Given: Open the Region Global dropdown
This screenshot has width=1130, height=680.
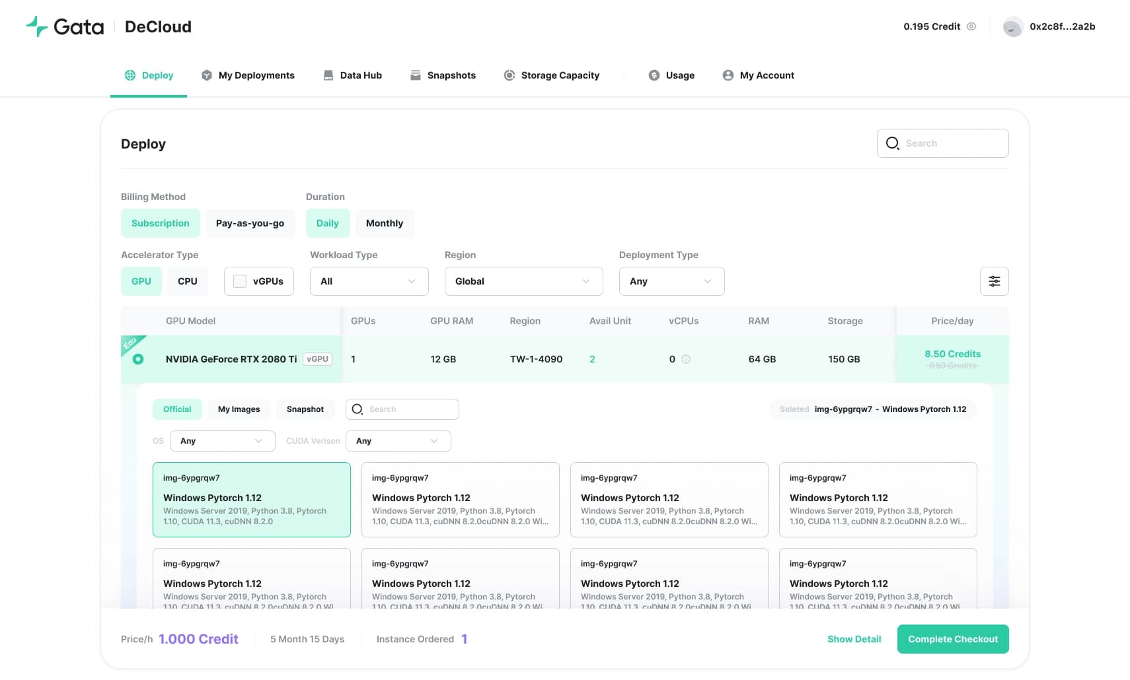Looking at the screenshot, I should point(523,281).
